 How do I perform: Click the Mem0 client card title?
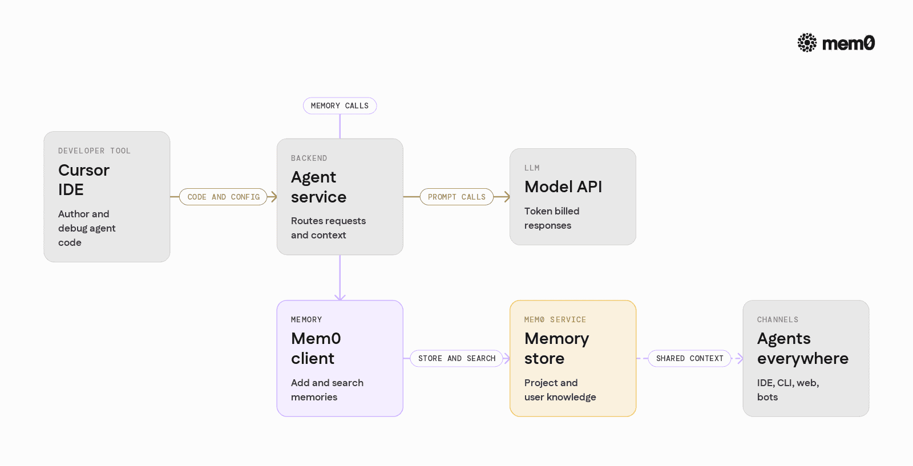[x=316, y=349]
